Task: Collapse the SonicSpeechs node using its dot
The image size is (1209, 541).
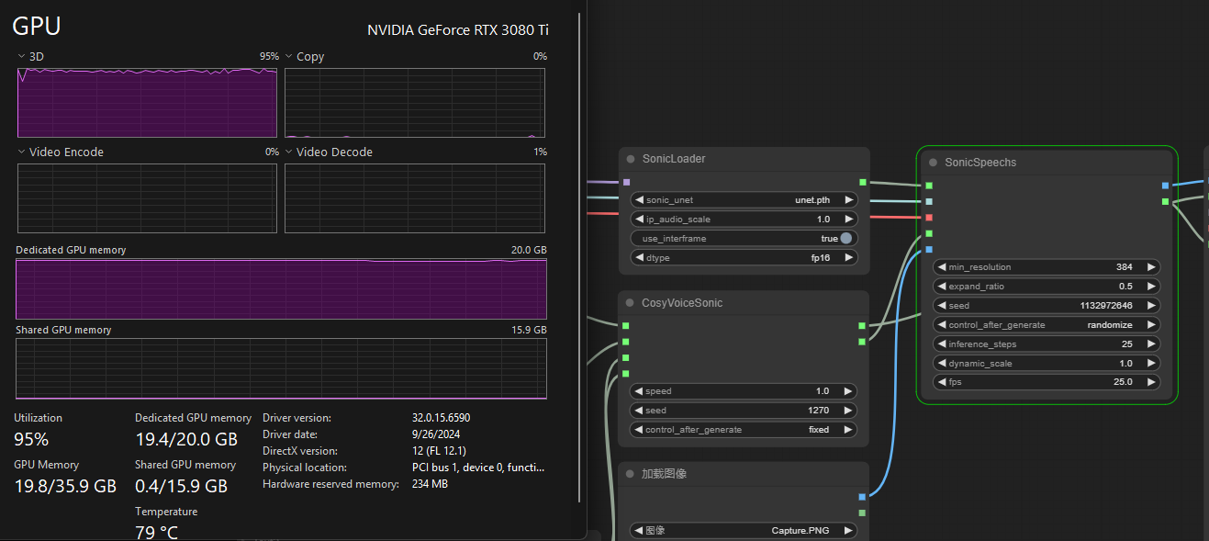Action: coord(933,163)
